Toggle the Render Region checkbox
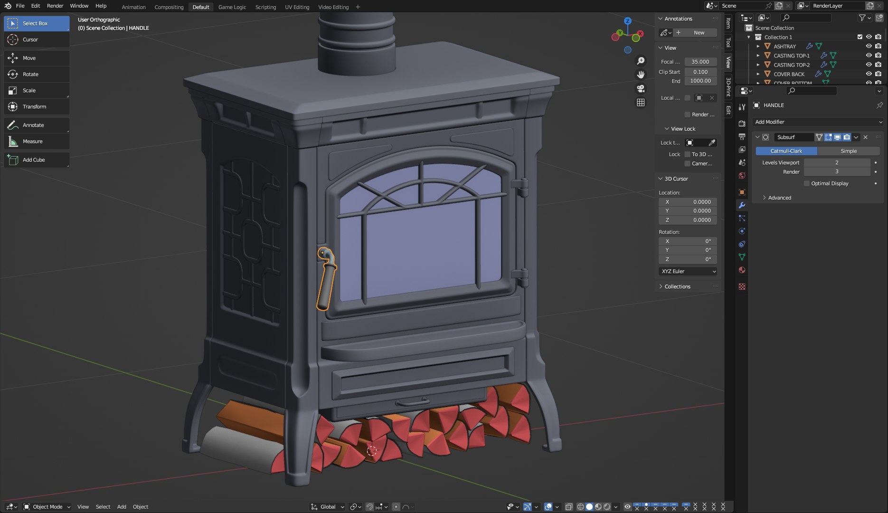888x513 pixels. [x=687, y=114]
